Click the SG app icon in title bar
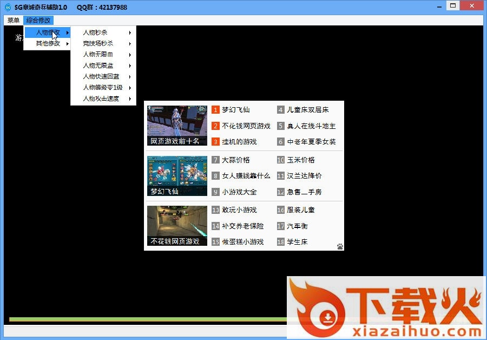Viewport: 487px width, 340px height. pos(8,7)
